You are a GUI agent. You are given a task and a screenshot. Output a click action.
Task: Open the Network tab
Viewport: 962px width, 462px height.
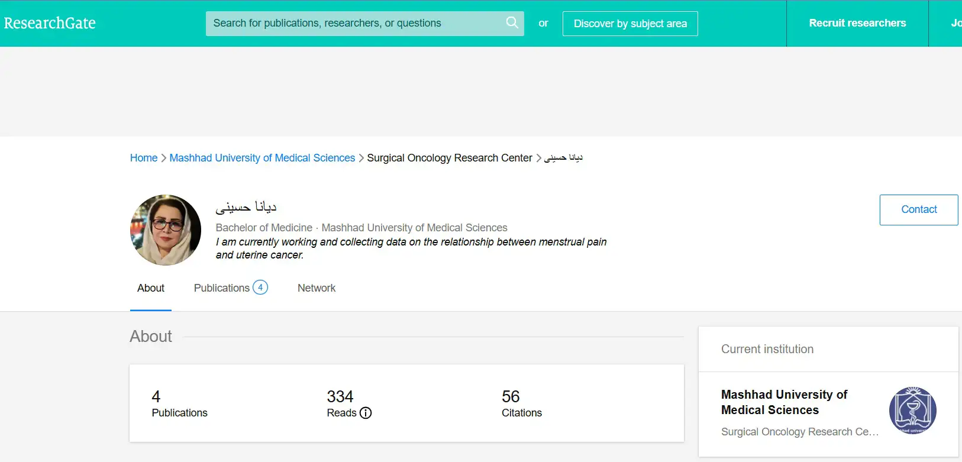317,288
